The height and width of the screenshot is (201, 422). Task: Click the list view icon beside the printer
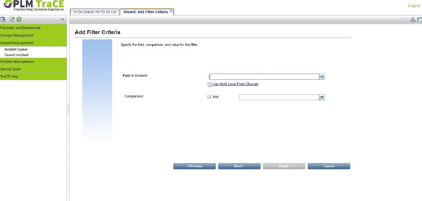(x=419, y=20)
